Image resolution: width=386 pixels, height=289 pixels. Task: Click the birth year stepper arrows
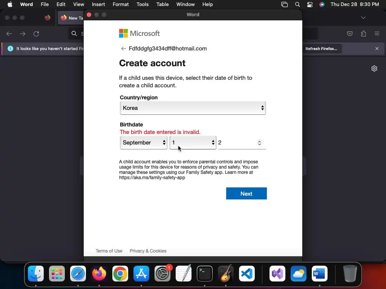[259, 143]
